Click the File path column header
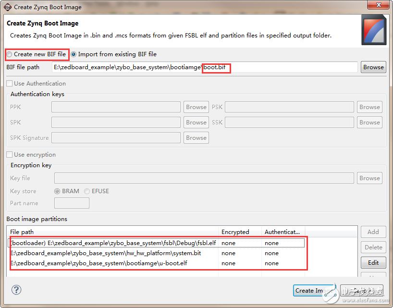 click(113, 232)
